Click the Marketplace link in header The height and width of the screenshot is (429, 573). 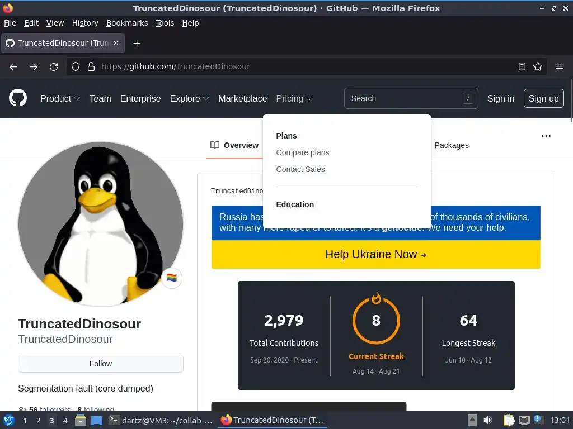click(243, 98)
